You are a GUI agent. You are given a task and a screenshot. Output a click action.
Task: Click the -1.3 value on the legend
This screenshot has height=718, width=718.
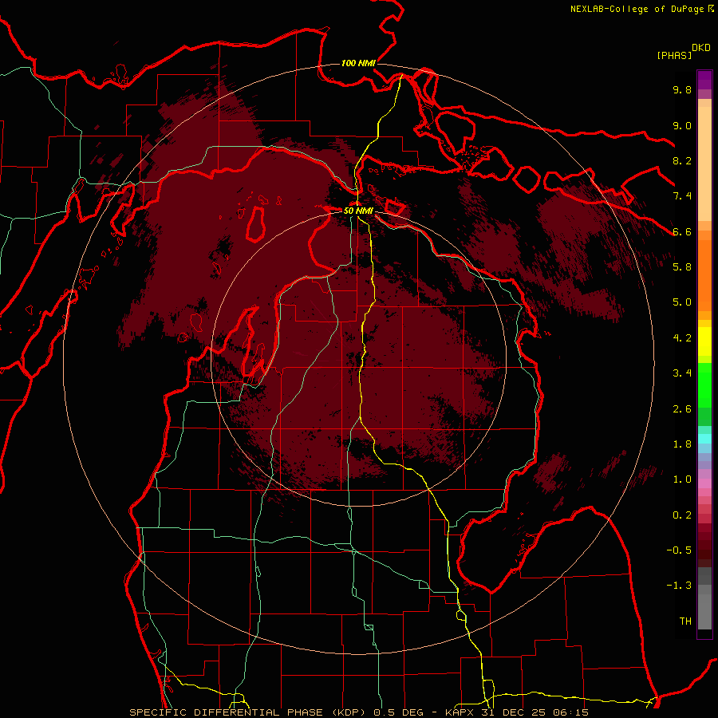point(679,586)
